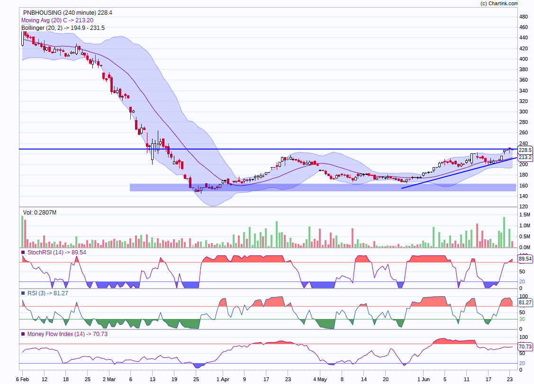Click the 6 Feb date axis label
534x384 pixels.
(22, 379)
